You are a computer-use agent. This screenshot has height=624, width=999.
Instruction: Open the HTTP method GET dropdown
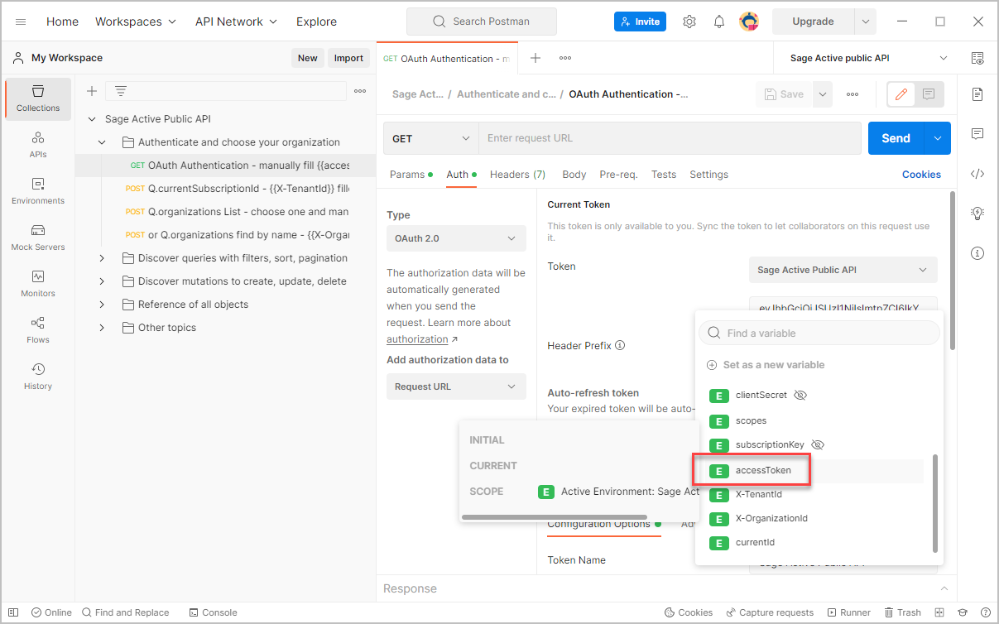[431, 138]
